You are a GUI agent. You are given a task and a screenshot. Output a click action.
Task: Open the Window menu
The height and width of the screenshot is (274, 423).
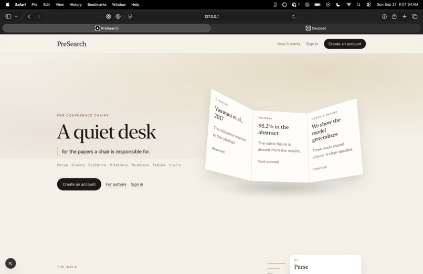(119, 4)
